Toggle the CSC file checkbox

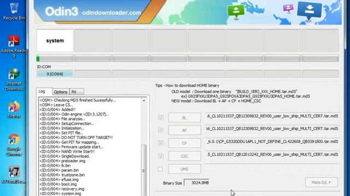click(160, 156)
